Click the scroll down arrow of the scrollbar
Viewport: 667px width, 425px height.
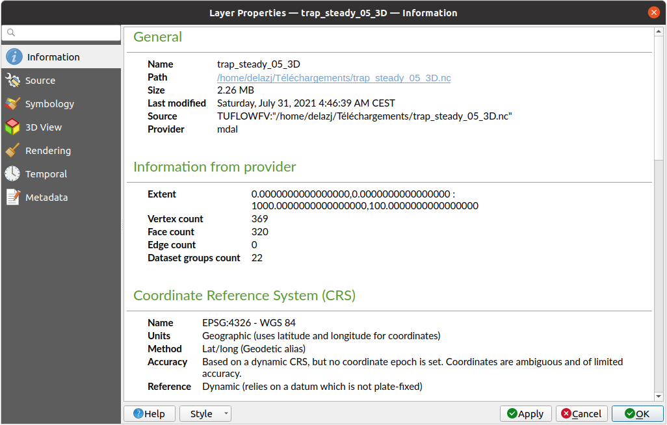659,396
